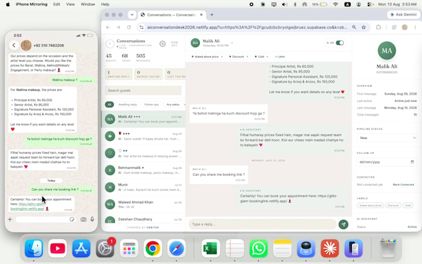This screenshot has height=264, width=422.
Task: Launch YouTube from the Dock
Action: pos(58,248)
